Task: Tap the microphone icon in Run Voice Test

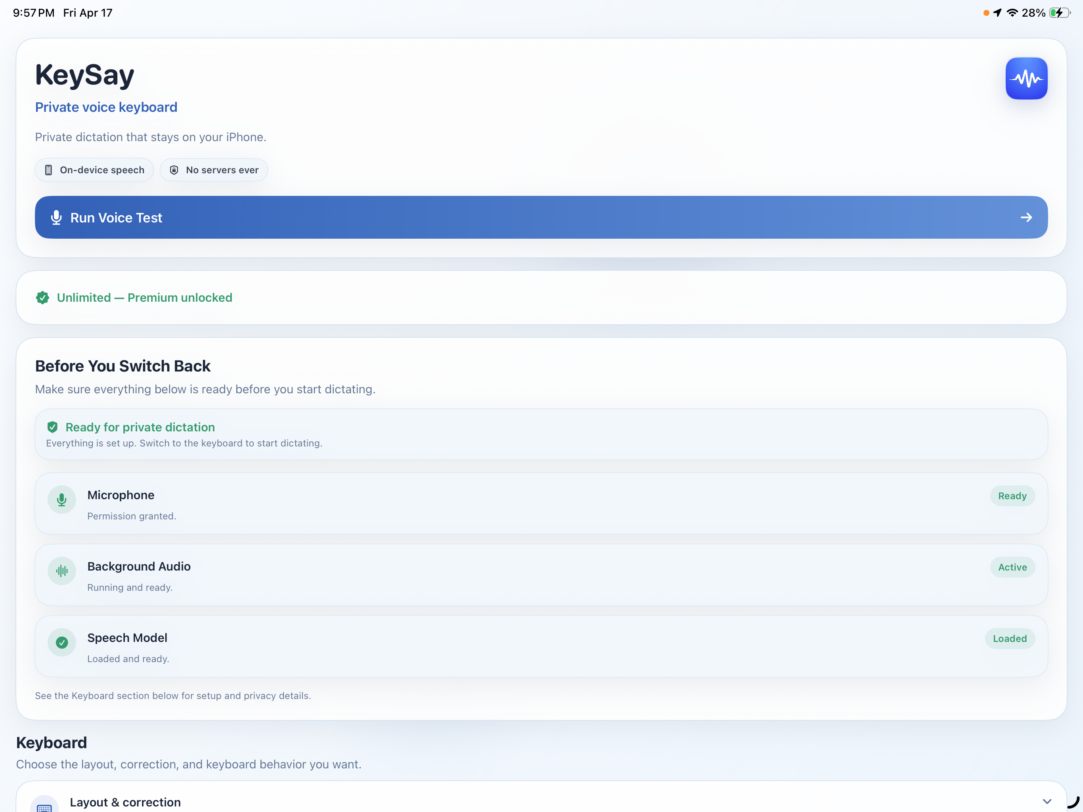Action: [x=56, y=217]
